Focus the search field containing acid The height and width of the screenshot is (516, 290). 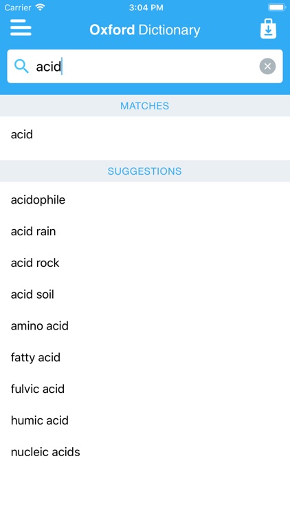coord(145,67)
